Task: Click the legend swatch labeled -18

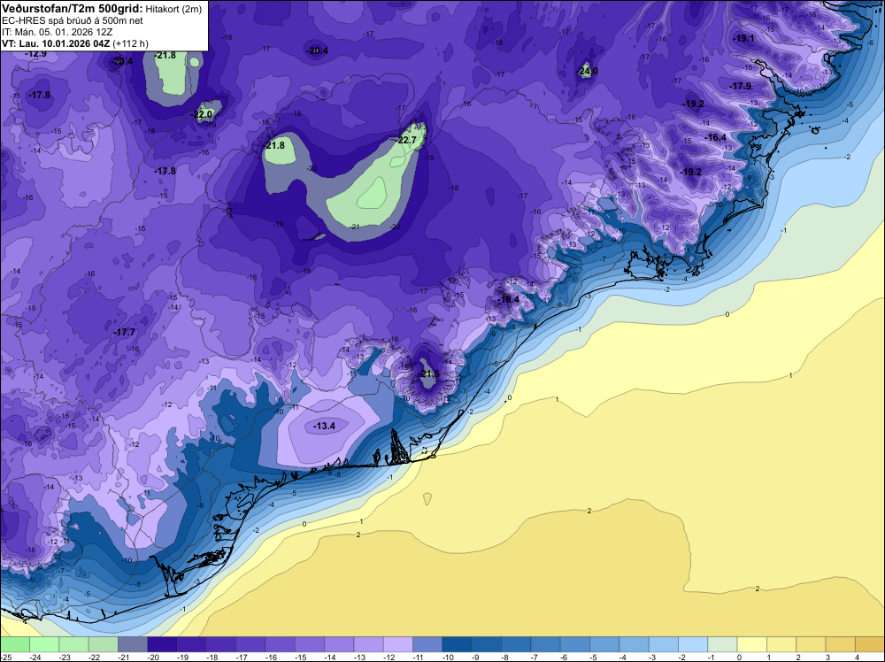Action: [221, 644]
